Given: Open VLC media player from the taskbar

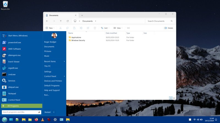Looking at the screenshot, I should (43, 120).
